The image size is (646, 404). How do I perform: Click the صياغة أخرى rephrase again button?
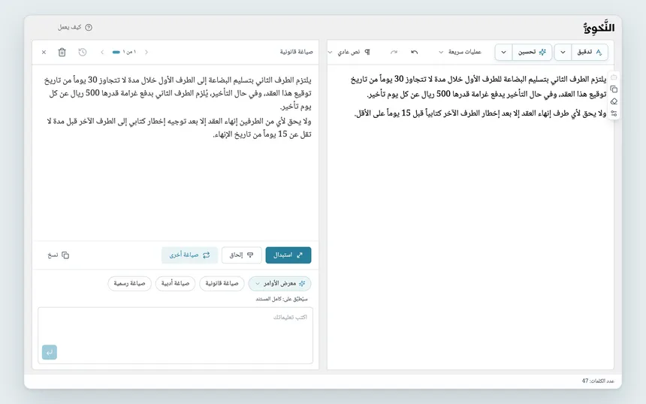coord(189,255)
